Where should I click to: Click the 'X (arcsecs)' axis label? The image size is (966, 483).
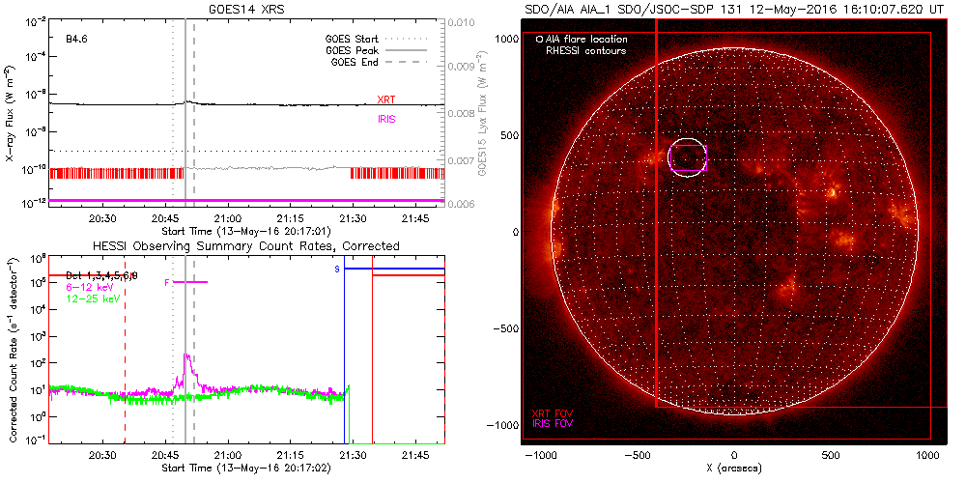734,468
